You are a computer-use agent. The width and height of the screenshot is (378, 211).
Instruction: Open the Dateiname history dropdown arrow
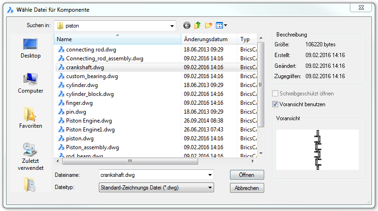[x=209, y=175]
